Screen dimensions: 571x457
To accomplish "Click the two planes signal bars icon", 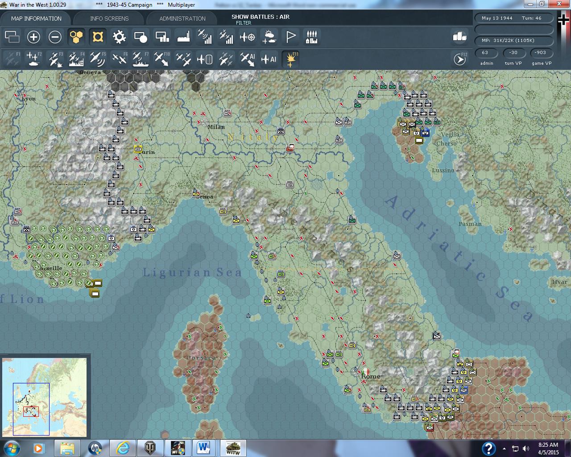I will [226, 37].
